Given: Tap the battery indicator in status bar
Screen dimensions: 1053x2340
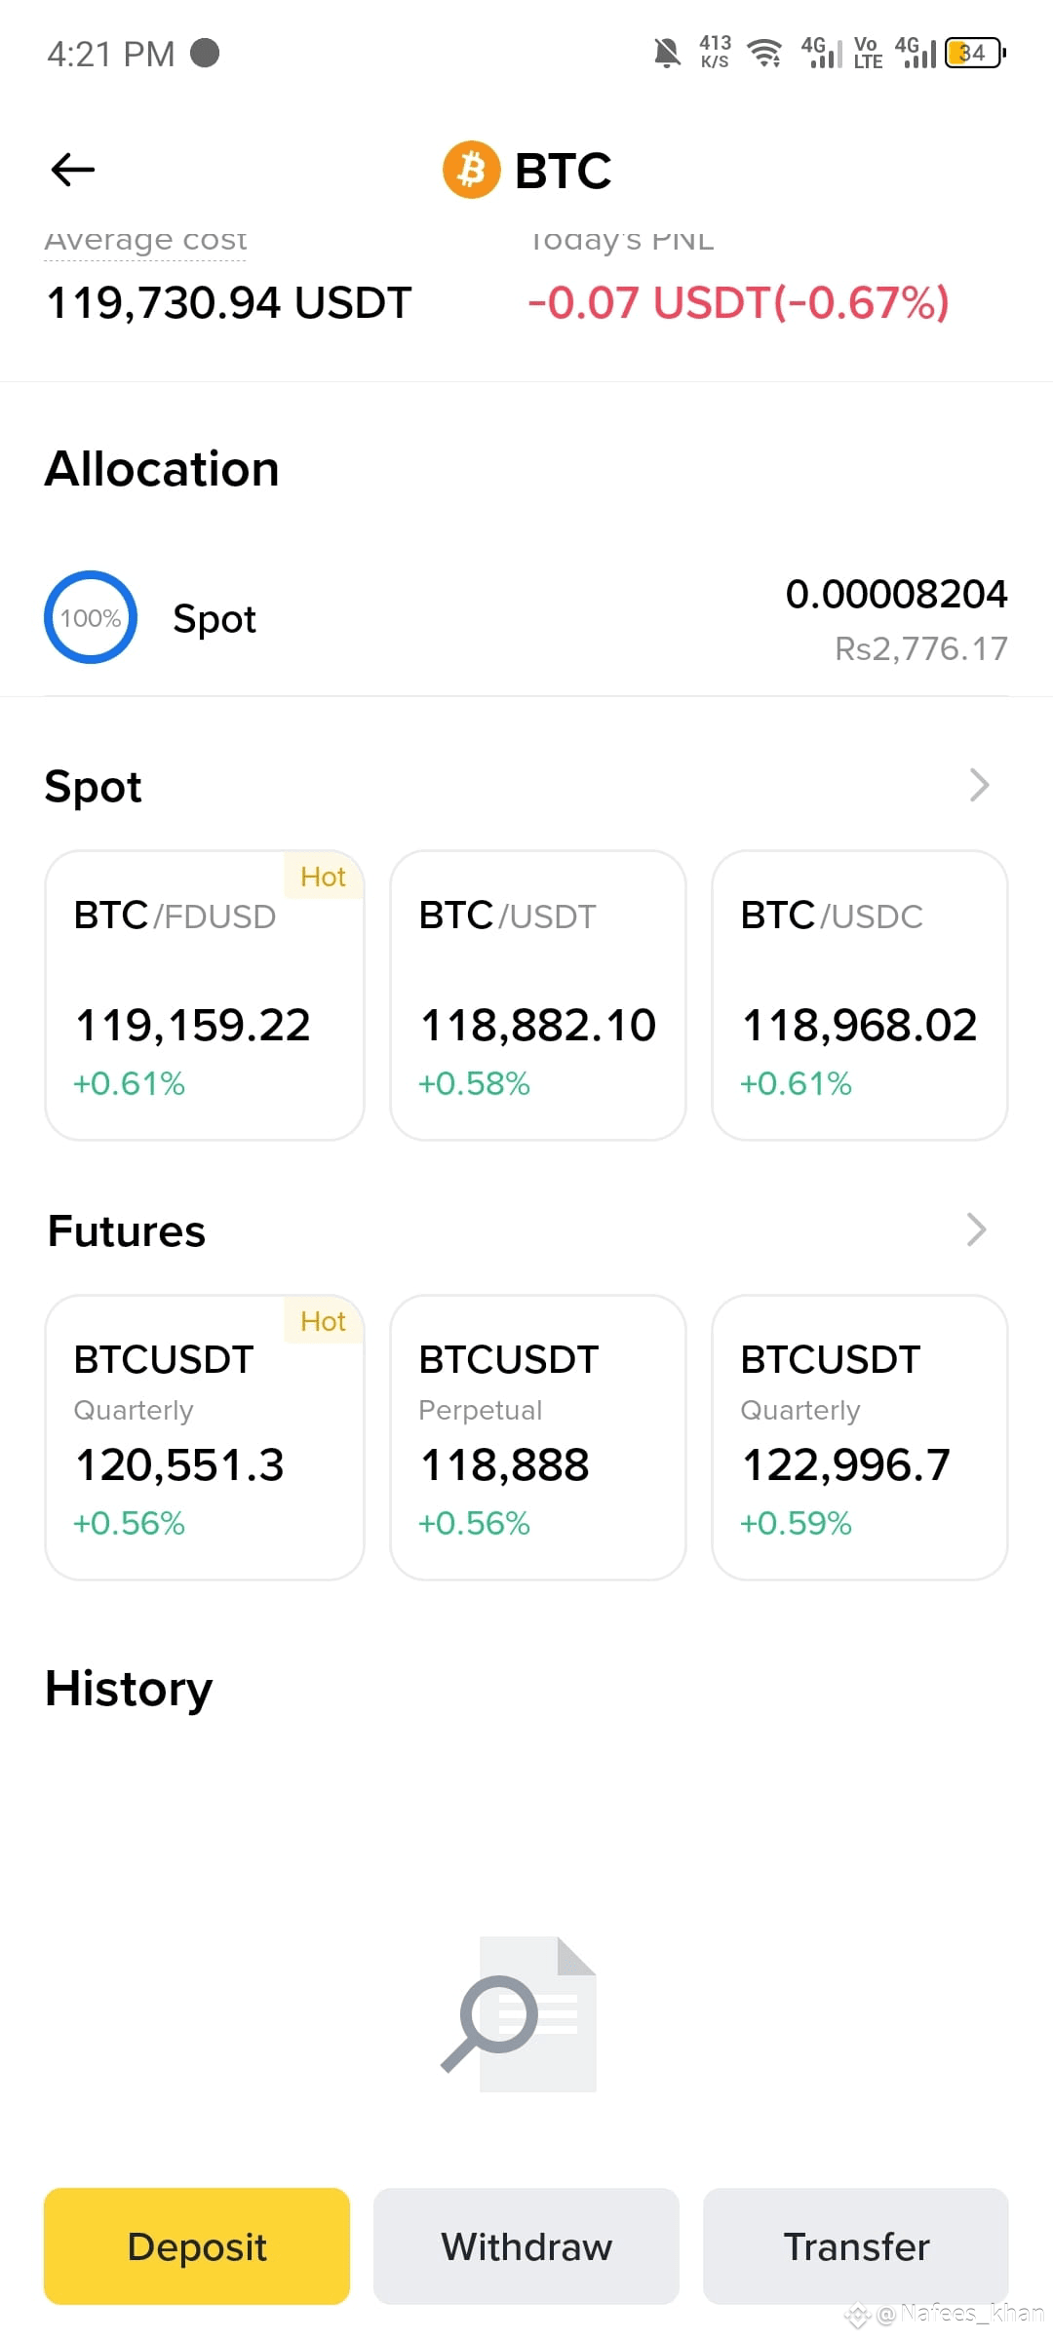Looking at the screenshot, I should tap(975, 53).
